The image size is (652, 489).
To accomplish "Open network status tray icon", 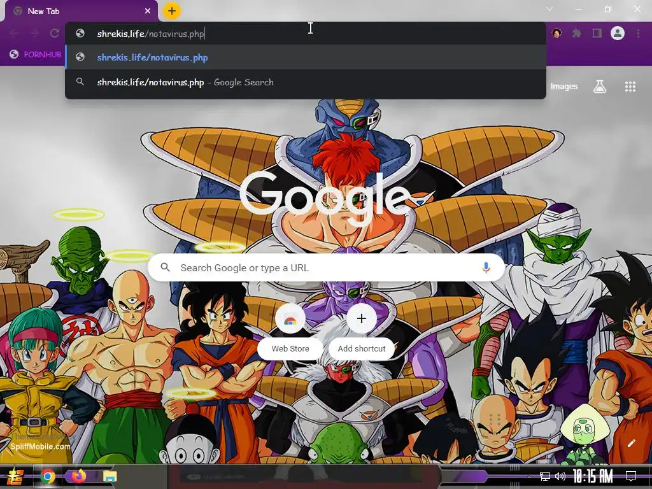I will click(x=545, y=476).
